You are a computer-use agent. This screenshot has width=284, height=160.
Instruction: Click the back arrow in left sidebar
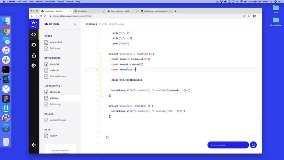[x=34, y=145]
